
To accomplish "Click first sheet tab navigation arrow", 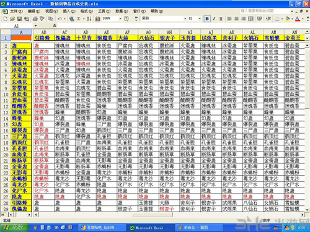I will click(3, 215).
